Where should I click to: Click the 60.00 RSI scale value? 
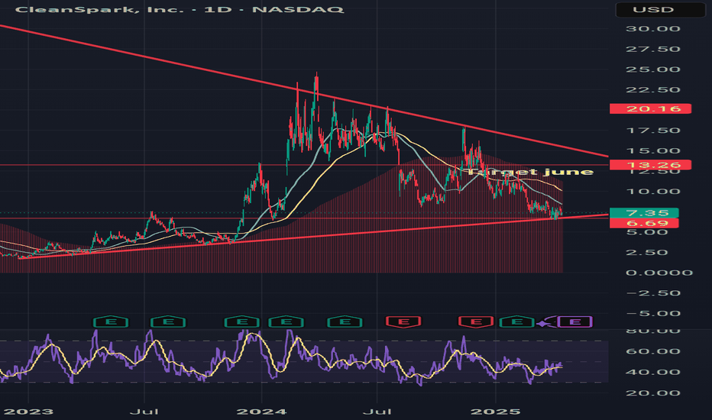[x=653, y=351]
